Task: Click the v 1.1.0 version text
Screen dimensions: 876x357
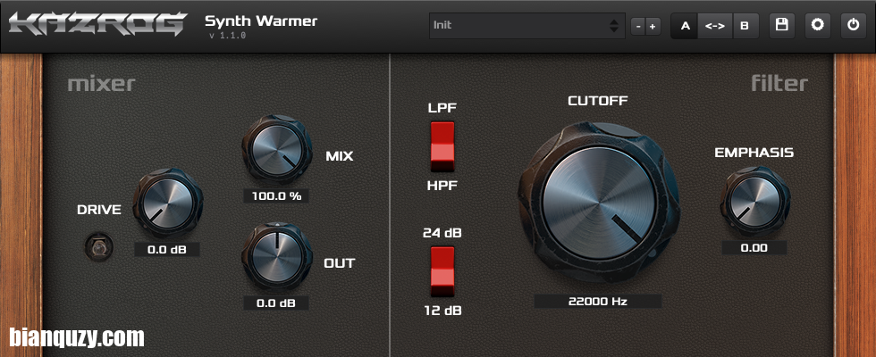Action: coord(227,36)
